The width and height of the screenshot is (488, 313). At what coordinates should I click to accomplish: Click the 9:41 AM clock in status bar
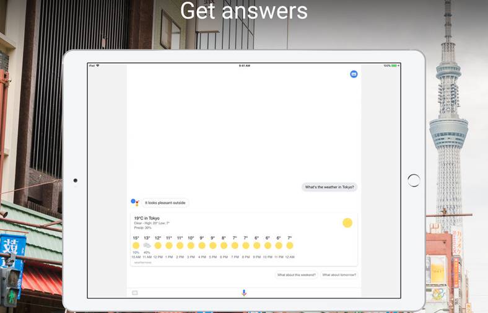(245, 66)
